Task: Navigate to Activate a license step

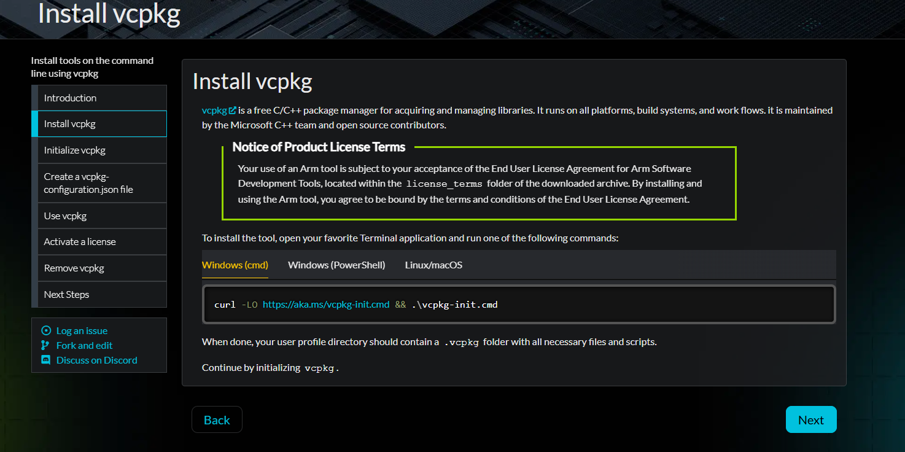Action: click(80, 242)
